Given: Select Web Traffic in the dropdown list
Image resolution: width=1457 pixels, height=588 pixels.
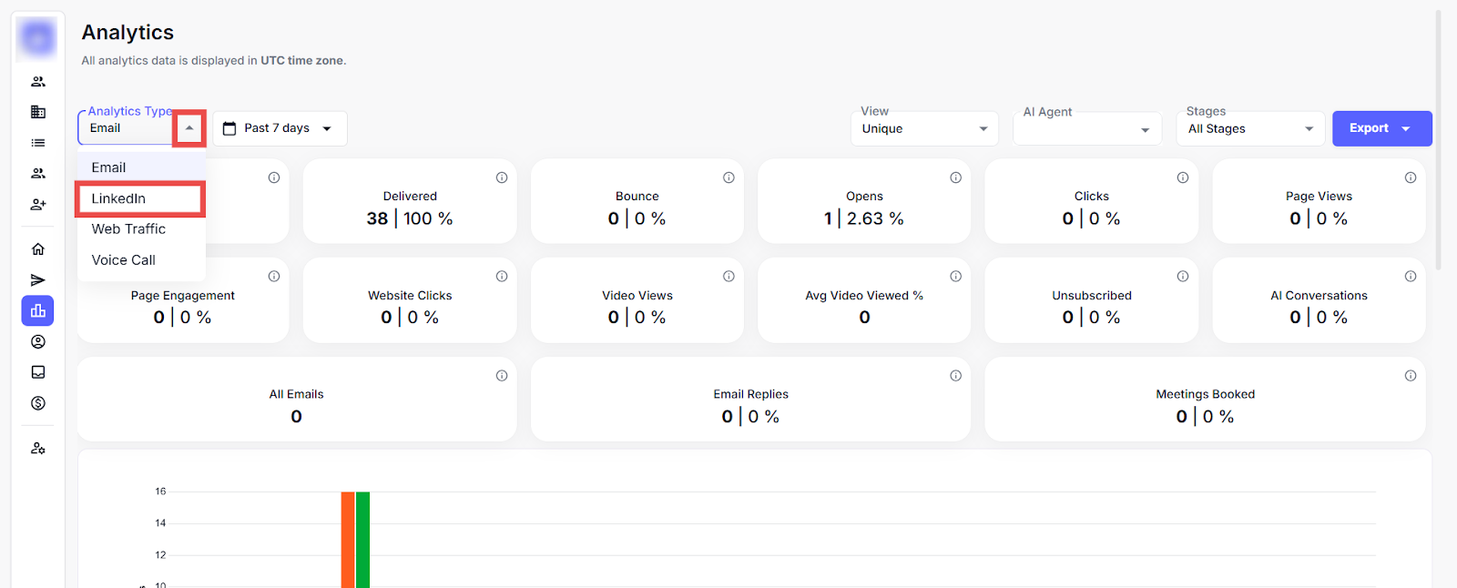Looking at the screenshot, I should (129, 229).
